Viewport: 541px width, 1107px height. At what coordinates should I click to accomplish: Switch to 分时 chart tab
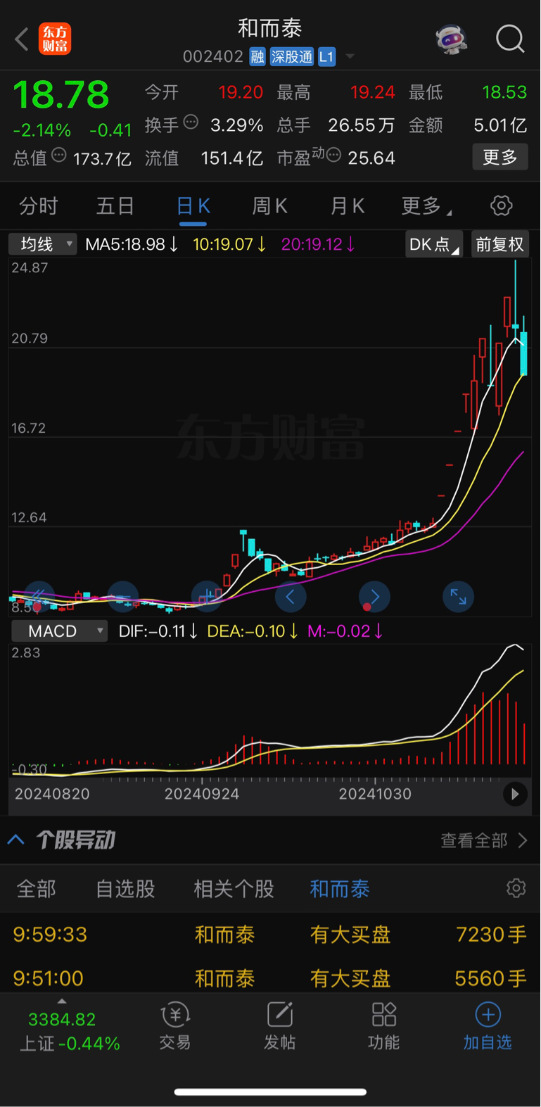pyautogui.click(x=39, y=206)
